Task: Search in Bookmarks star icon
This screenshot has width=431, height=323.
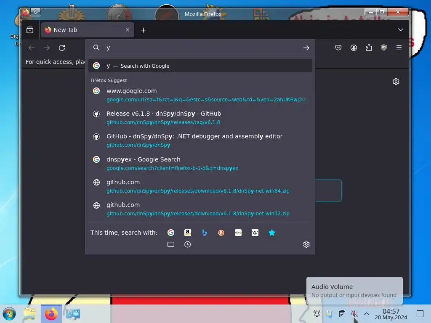Action: tap(271, 233)
